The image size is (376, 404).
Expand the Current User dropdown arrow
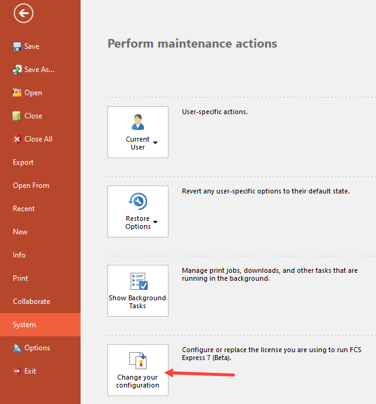(156, 143)
